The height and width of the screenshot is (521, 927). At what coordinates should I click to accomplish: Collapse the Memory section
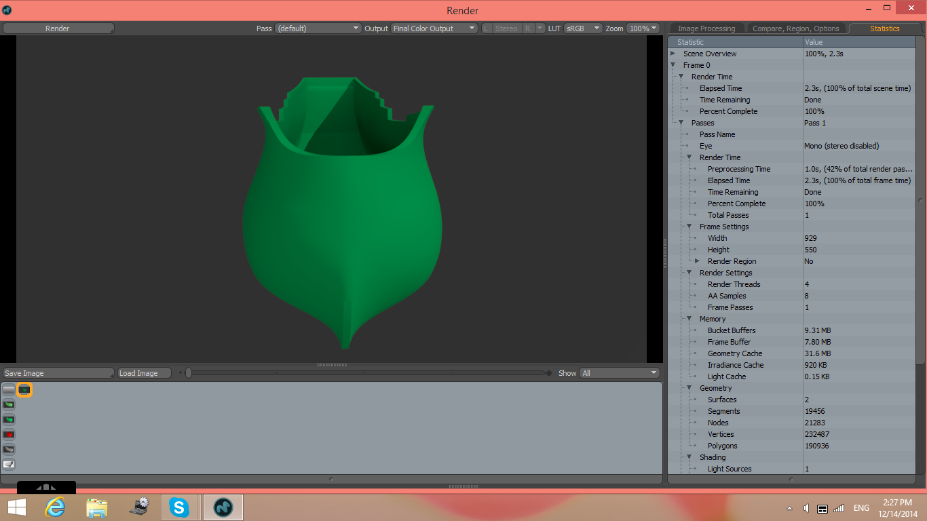coord(689,319)
